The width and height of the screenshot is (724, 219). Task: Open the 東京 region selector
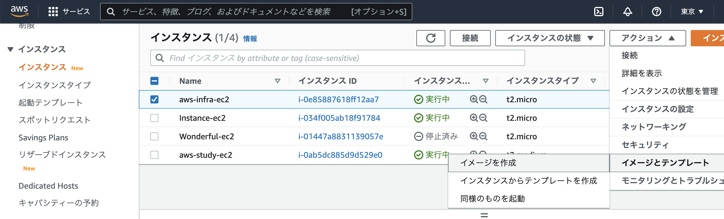point(692,12)
